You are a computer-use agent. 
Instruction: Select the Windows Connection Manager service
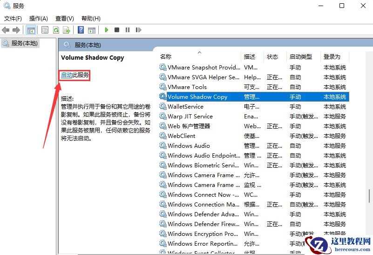[203, 204]
